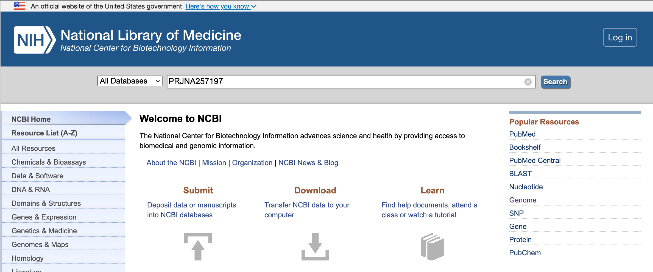Open the NCBI News & Blog link
This screenshot has height=272, width=653.
click(x=308, y=163)
